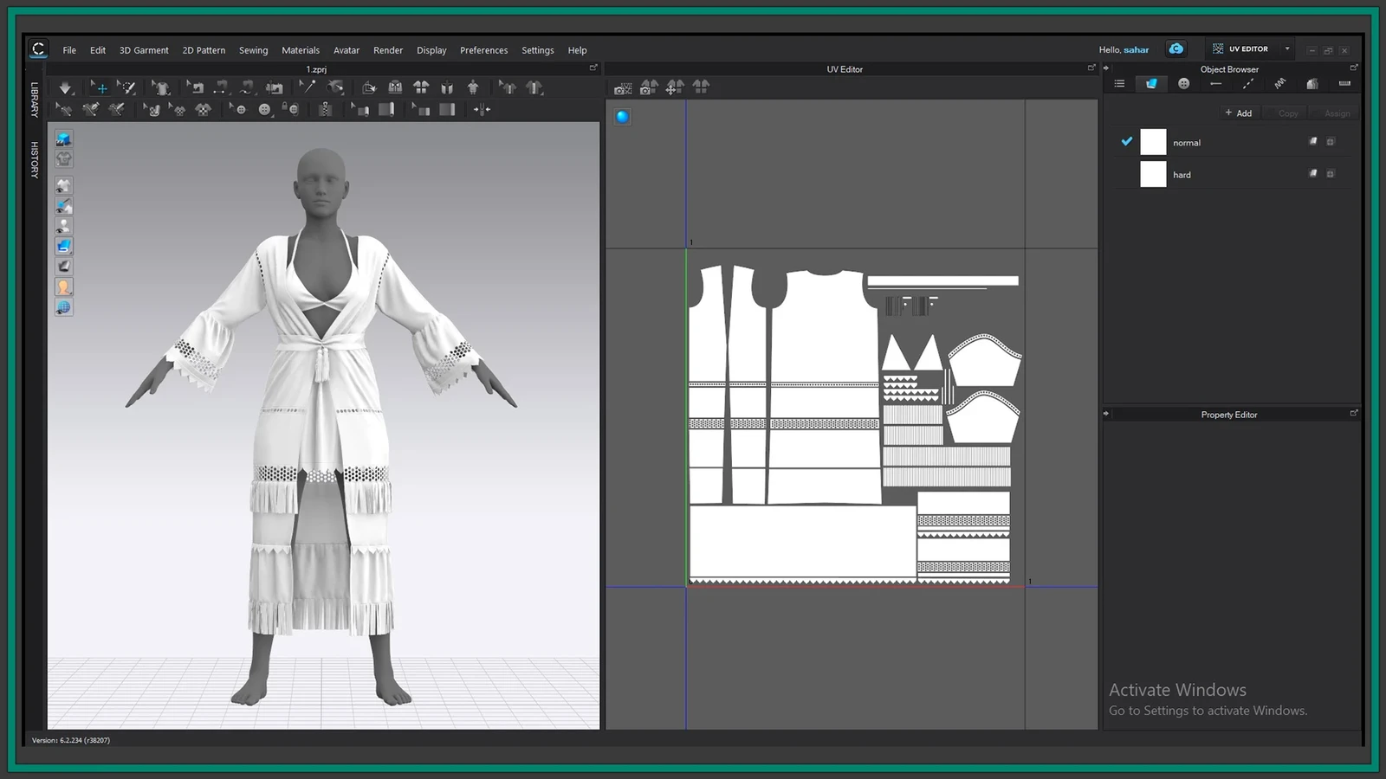1386x779 pixels.
Task: Undock the Property Editor panel
Action: pyautogui.click(x=1354, y=413)
